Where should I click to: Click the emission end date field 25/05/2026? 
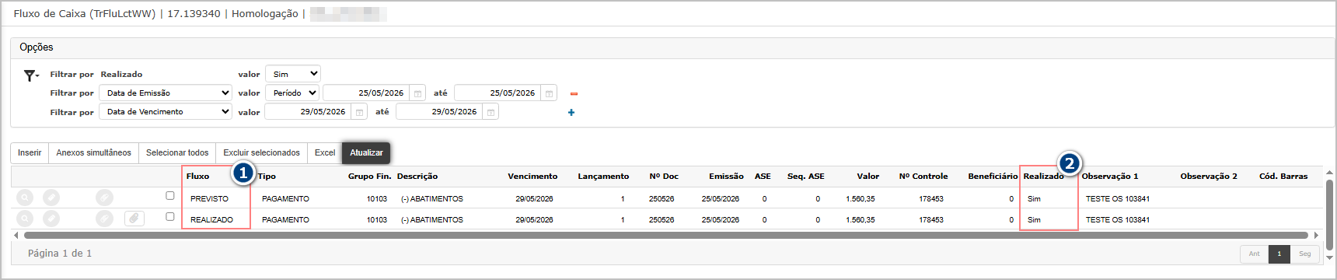pyautogui.click(x=497, y=93)
